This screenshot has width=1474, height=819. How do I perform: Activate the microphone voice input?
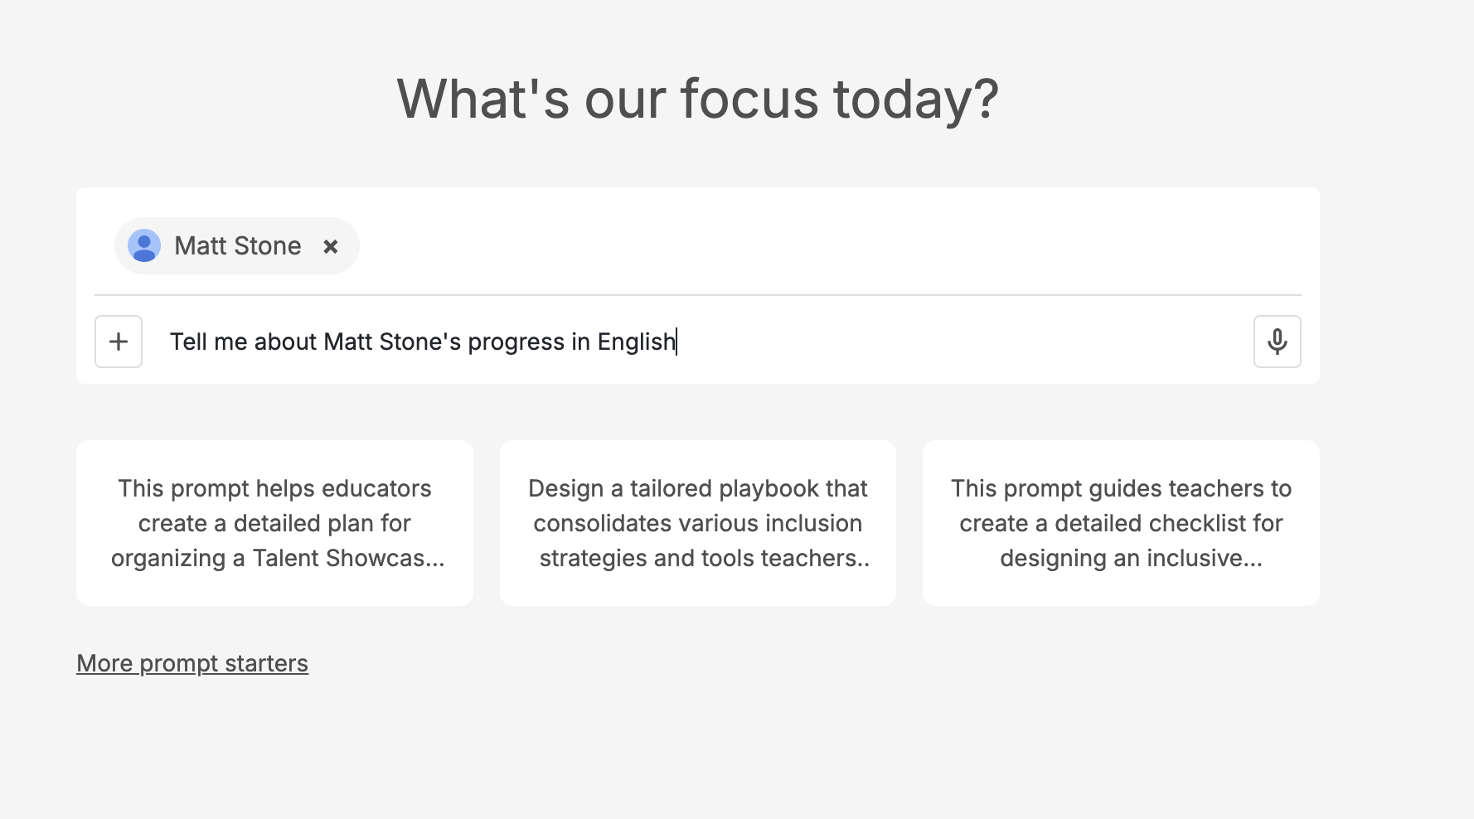(1277, 342)
